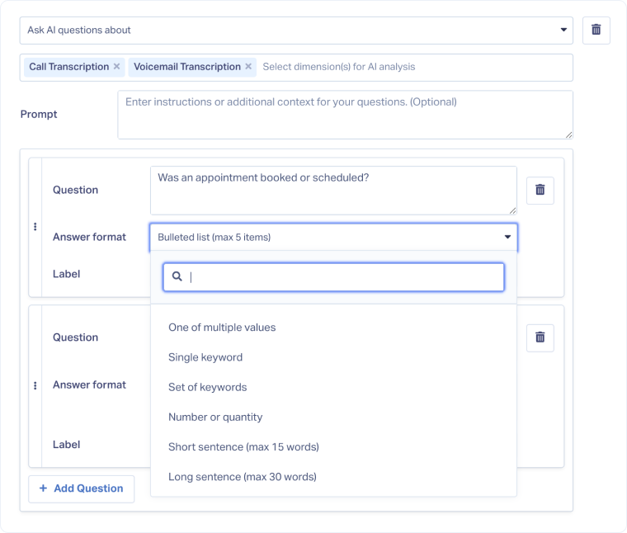Open the dimension selector for AI analysis
Image resolution: width=627 pixels, height=533 pixels.
[x=412, y=67]
